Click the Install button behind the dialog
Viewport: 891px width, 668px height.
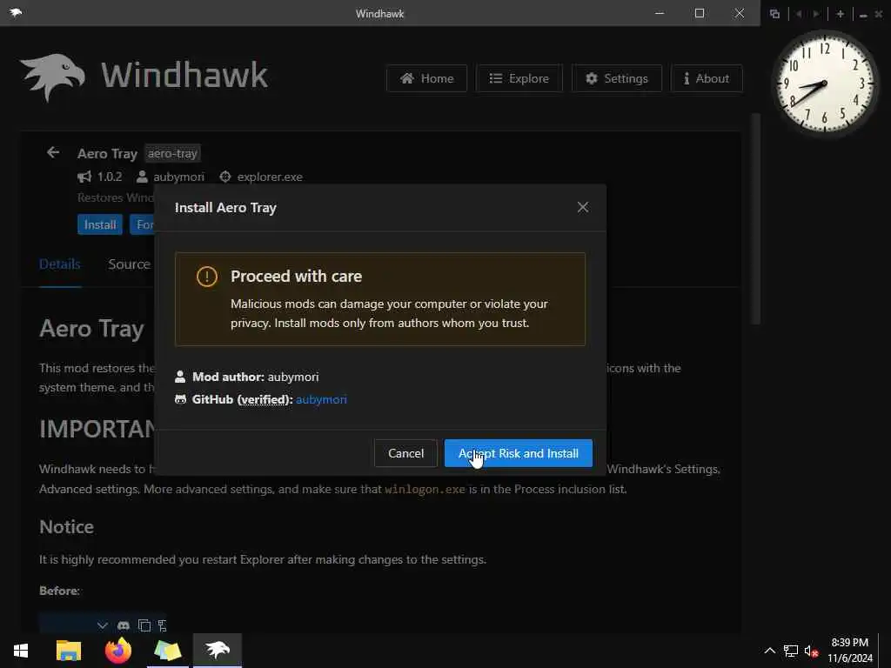(x=100, y=224)
